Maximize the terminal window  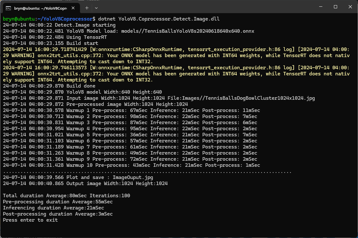point(335,7)
